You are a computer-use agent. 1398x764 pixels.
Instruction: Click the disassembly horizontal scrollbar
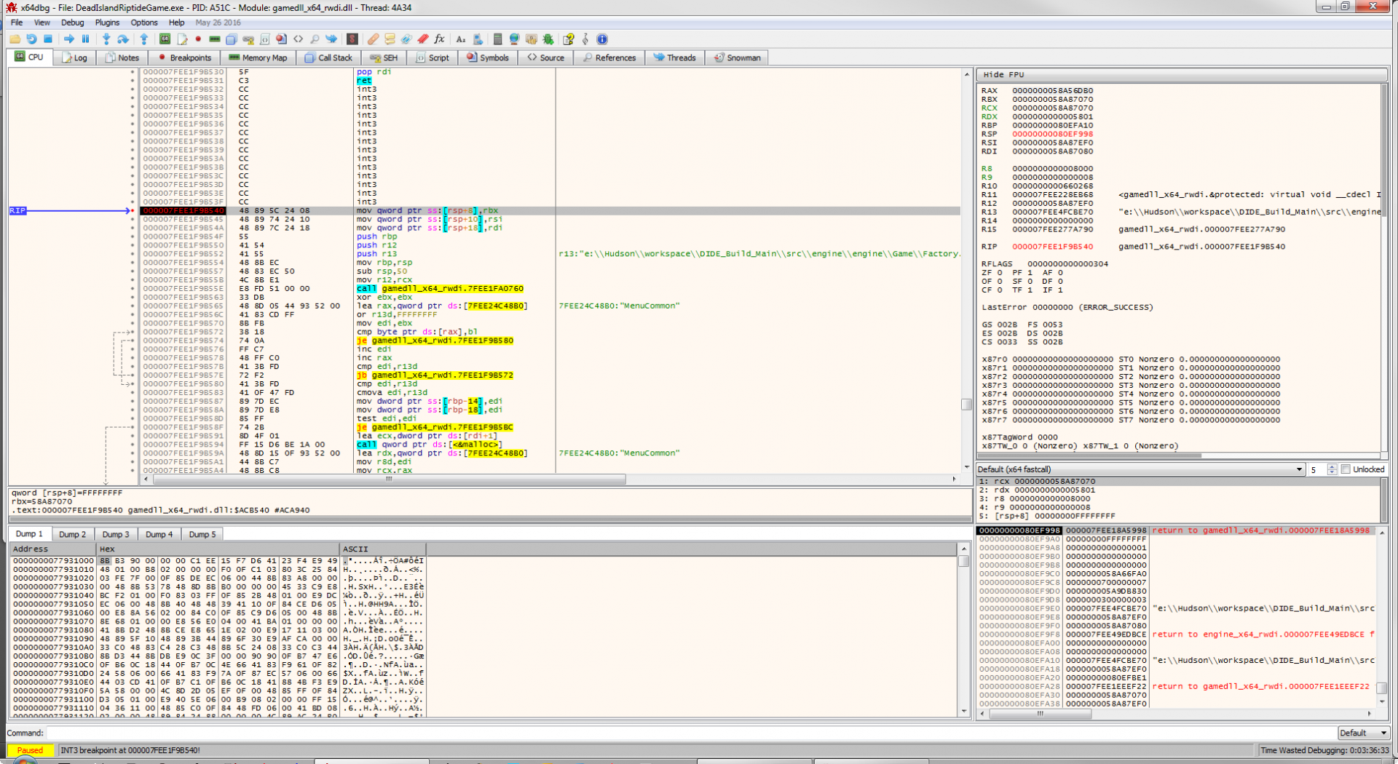389,480
